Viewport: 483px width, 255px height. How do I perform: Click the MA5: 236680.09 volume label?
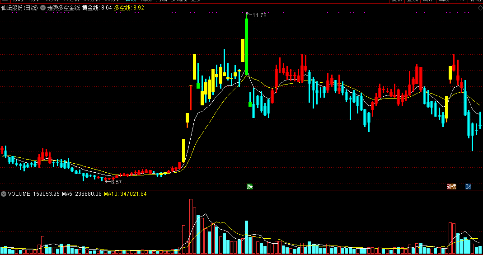tap(82, 194)
